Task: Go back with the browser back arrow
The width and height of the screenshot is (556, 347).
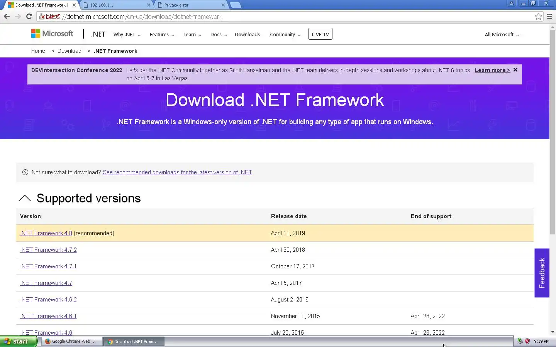Action: (x=7, y=16)
